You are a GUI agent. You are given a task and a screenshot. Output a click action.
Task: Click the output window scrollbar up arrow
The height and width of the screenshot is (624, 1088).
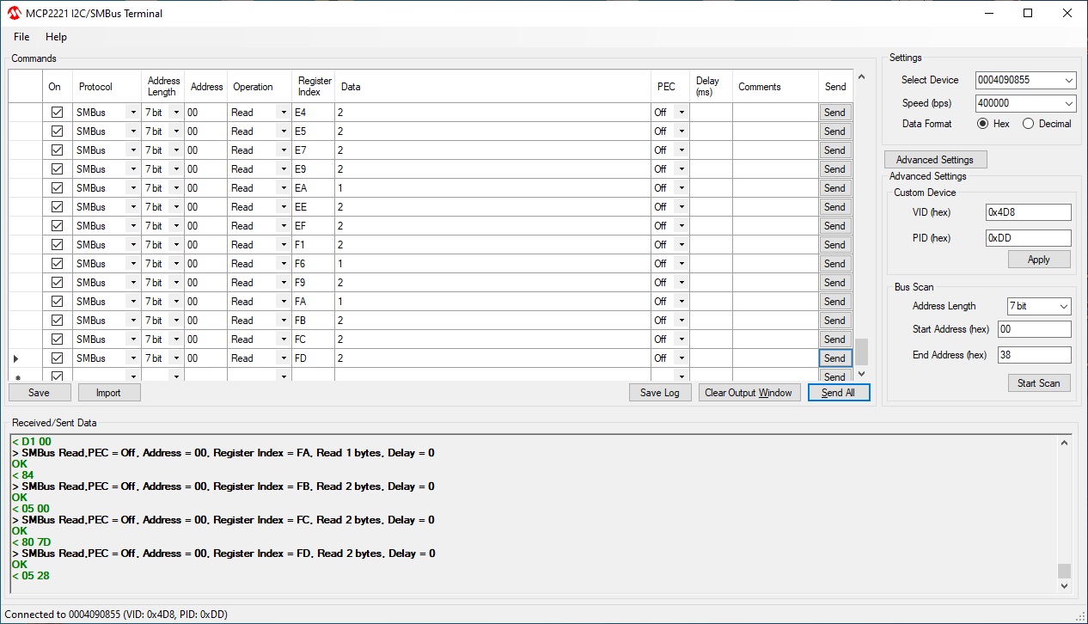coord(1065,444)
